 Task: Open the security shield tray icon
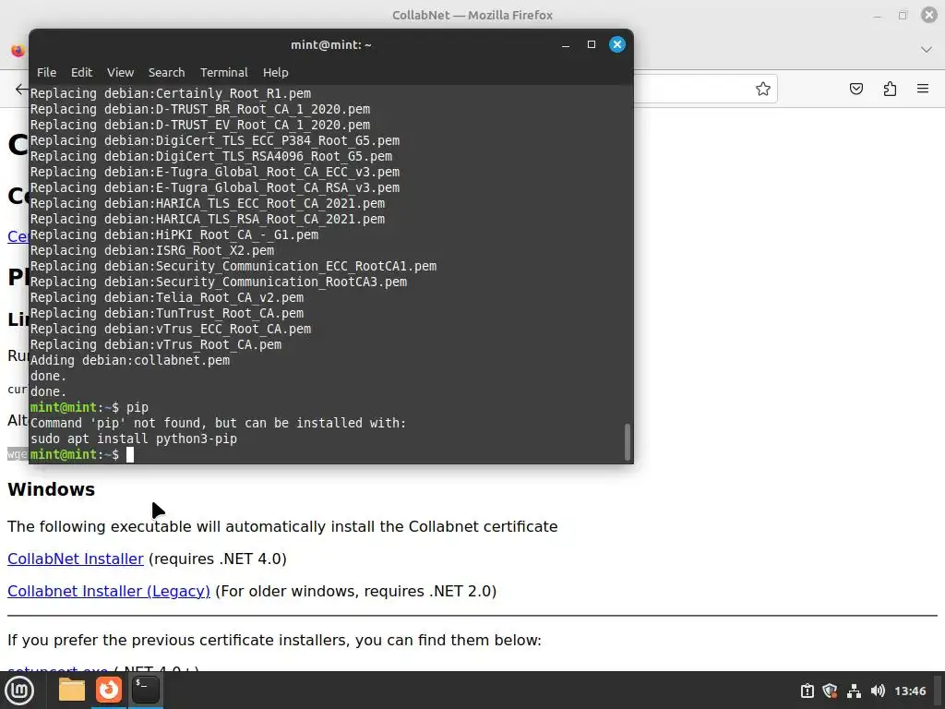click(x=830, y=691)
